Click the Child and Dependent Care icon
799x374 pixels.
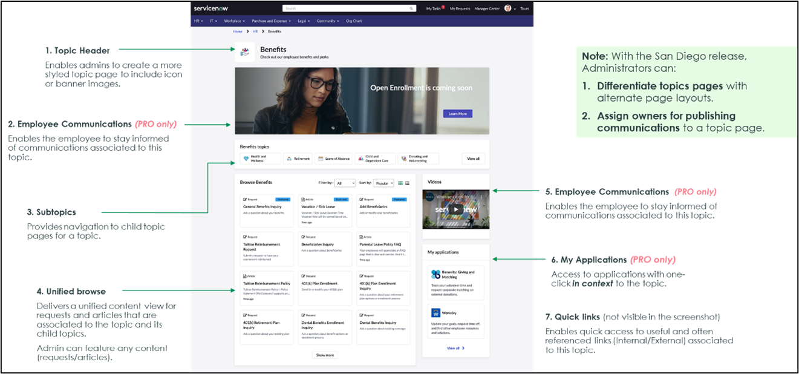pyautogui.click(x=360, y=158)
